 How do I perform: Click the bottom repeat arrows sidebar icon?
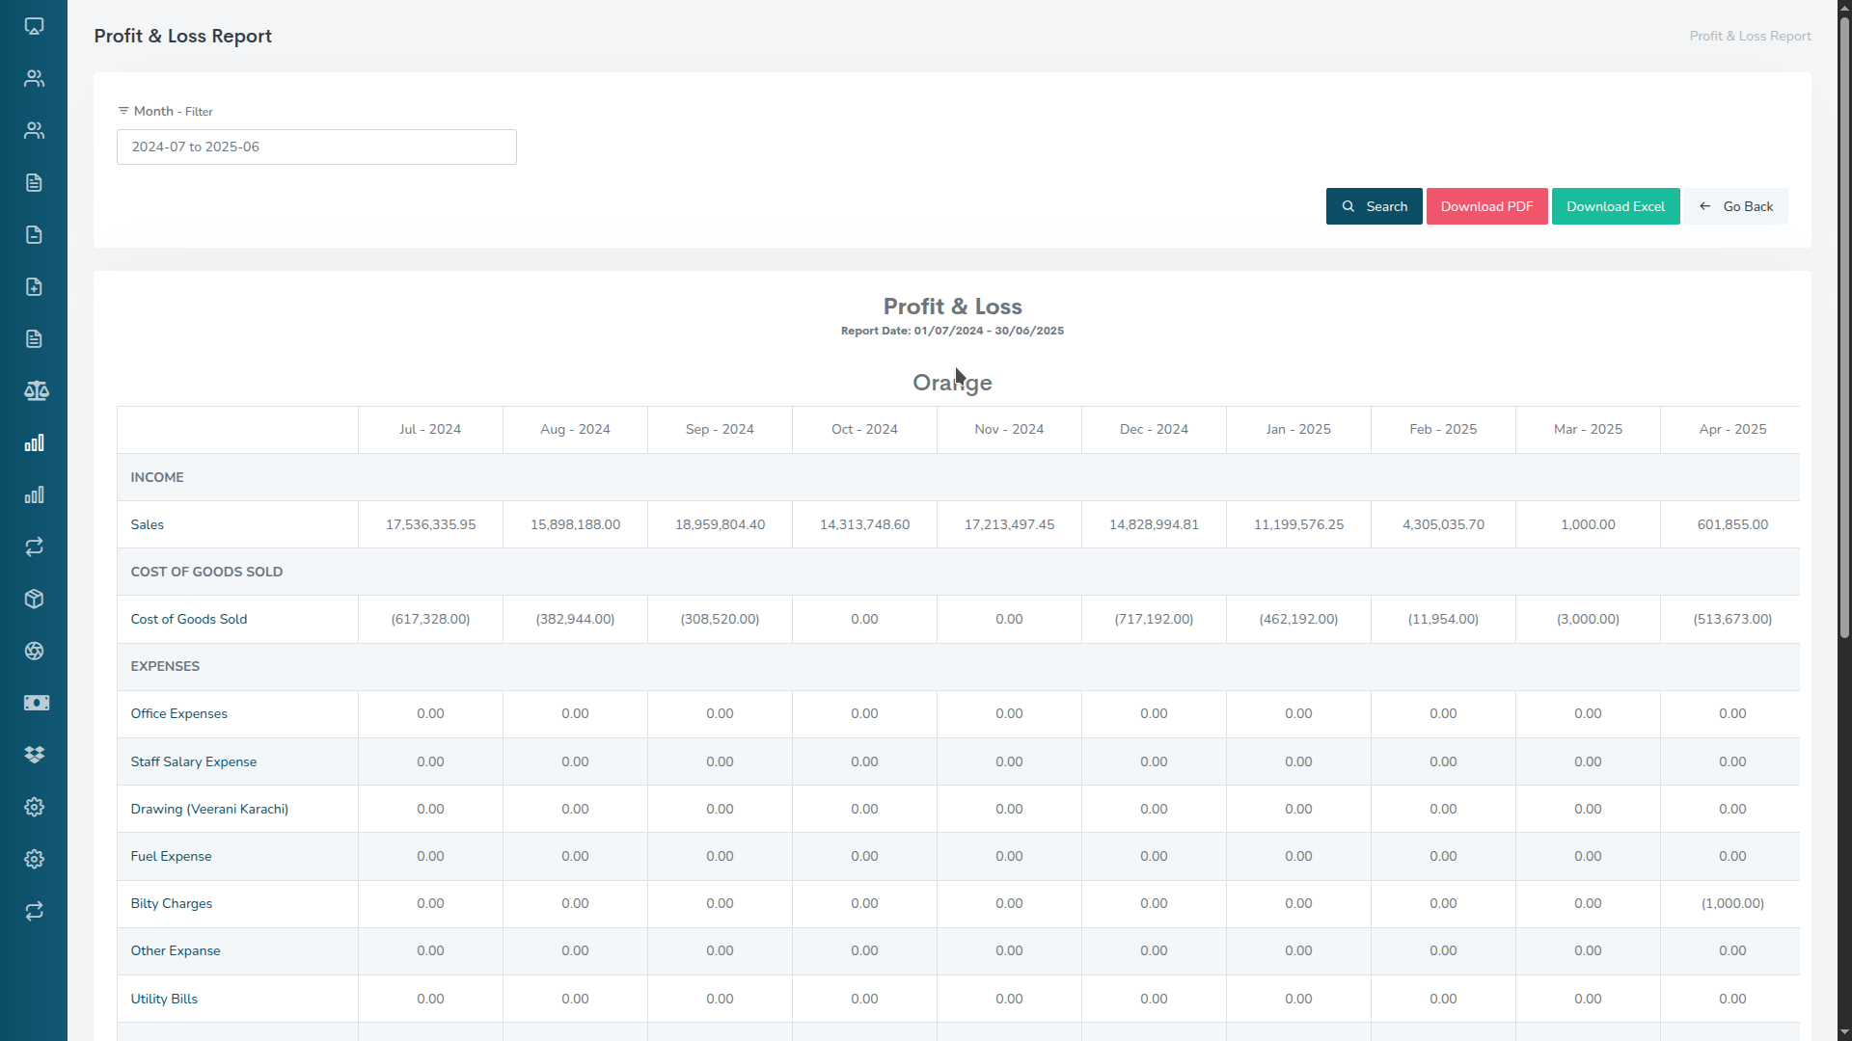(x=35, y=911)
